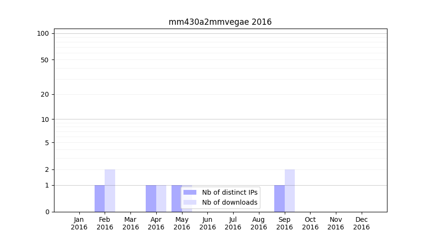Image resolution: width=430 pixels, height=238 pixels.
Task: Click the 100 y-axis tick label
Action: tap(43, 33)
